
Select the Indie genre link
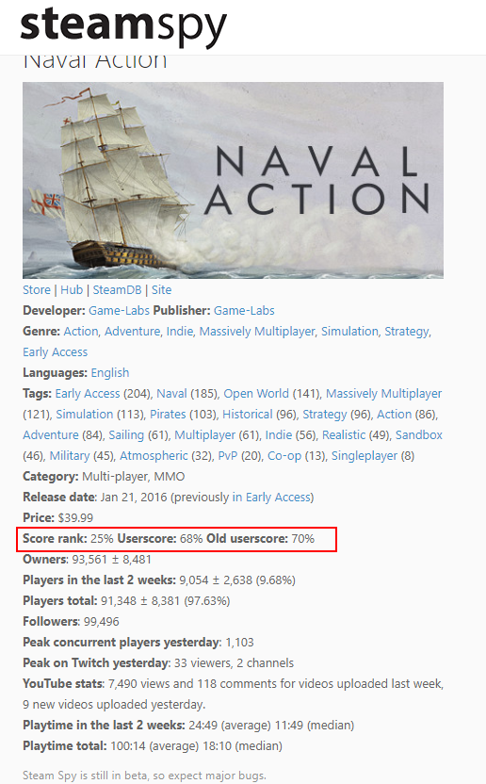(x=180, y=332)
